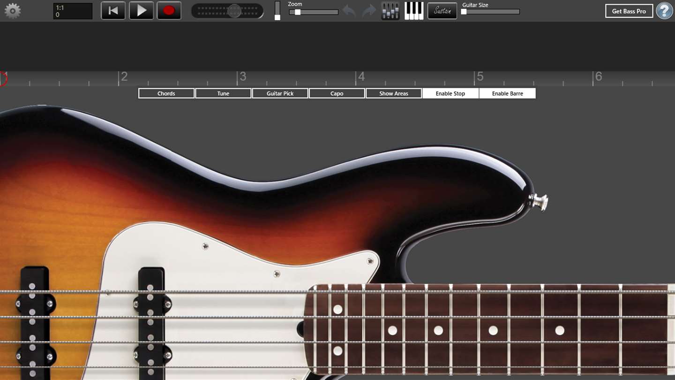Toggle Show Areas

(394, 93)
